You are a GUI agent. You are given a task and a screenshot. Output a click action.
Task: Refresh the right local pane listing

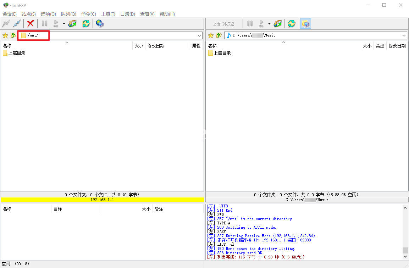[x=291, y=24]
